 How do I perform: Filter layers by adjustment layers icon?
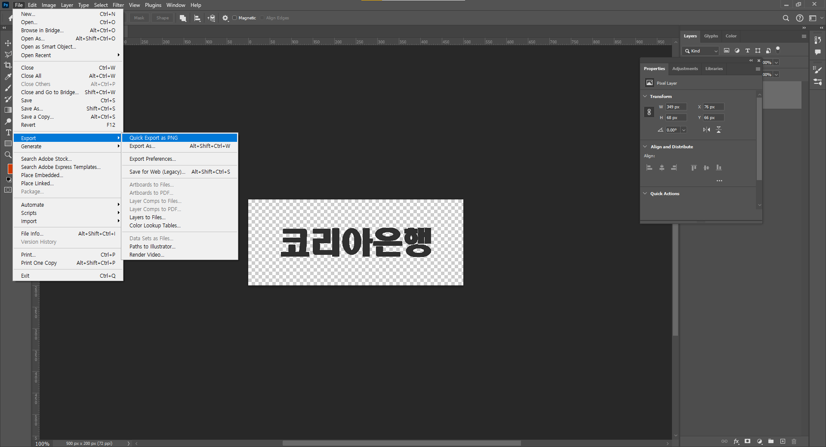(737, 51)
